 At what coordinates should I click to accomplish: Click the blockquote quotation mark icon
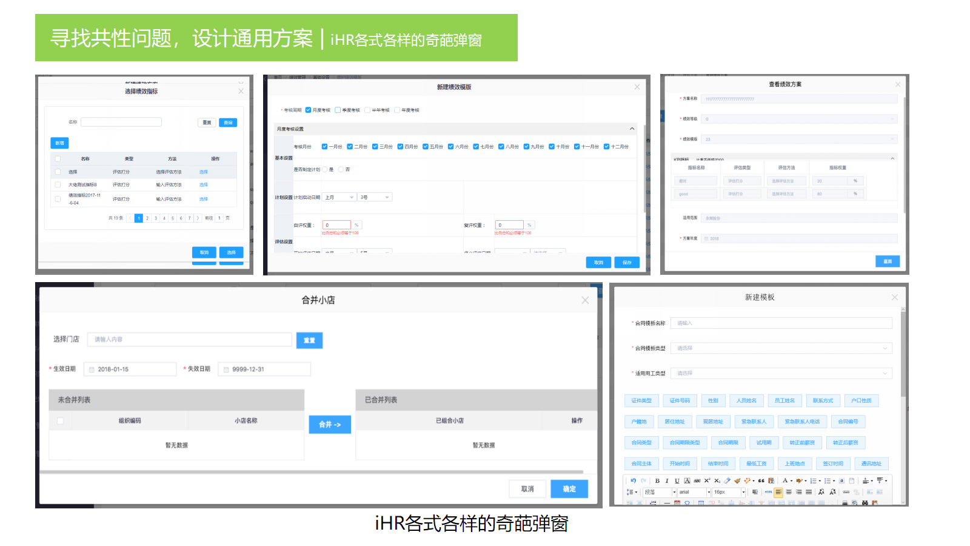(761, 480)
